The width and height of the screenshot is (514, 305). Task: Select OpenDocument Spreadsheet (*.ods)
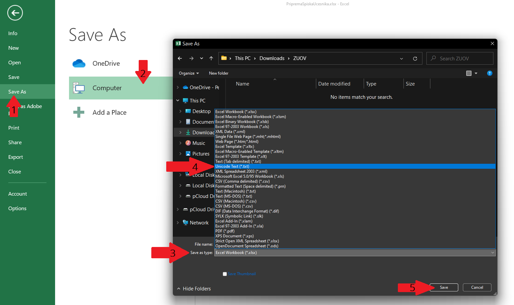[355, 246]
